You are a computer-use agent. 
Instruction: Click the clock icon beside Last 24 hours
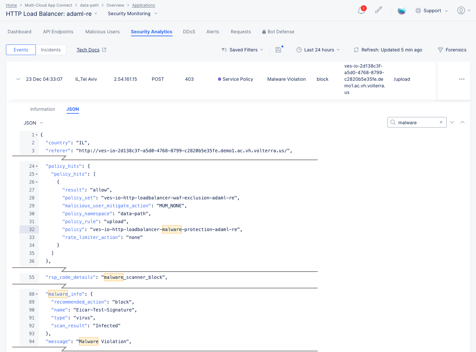(x=299, y=50)
